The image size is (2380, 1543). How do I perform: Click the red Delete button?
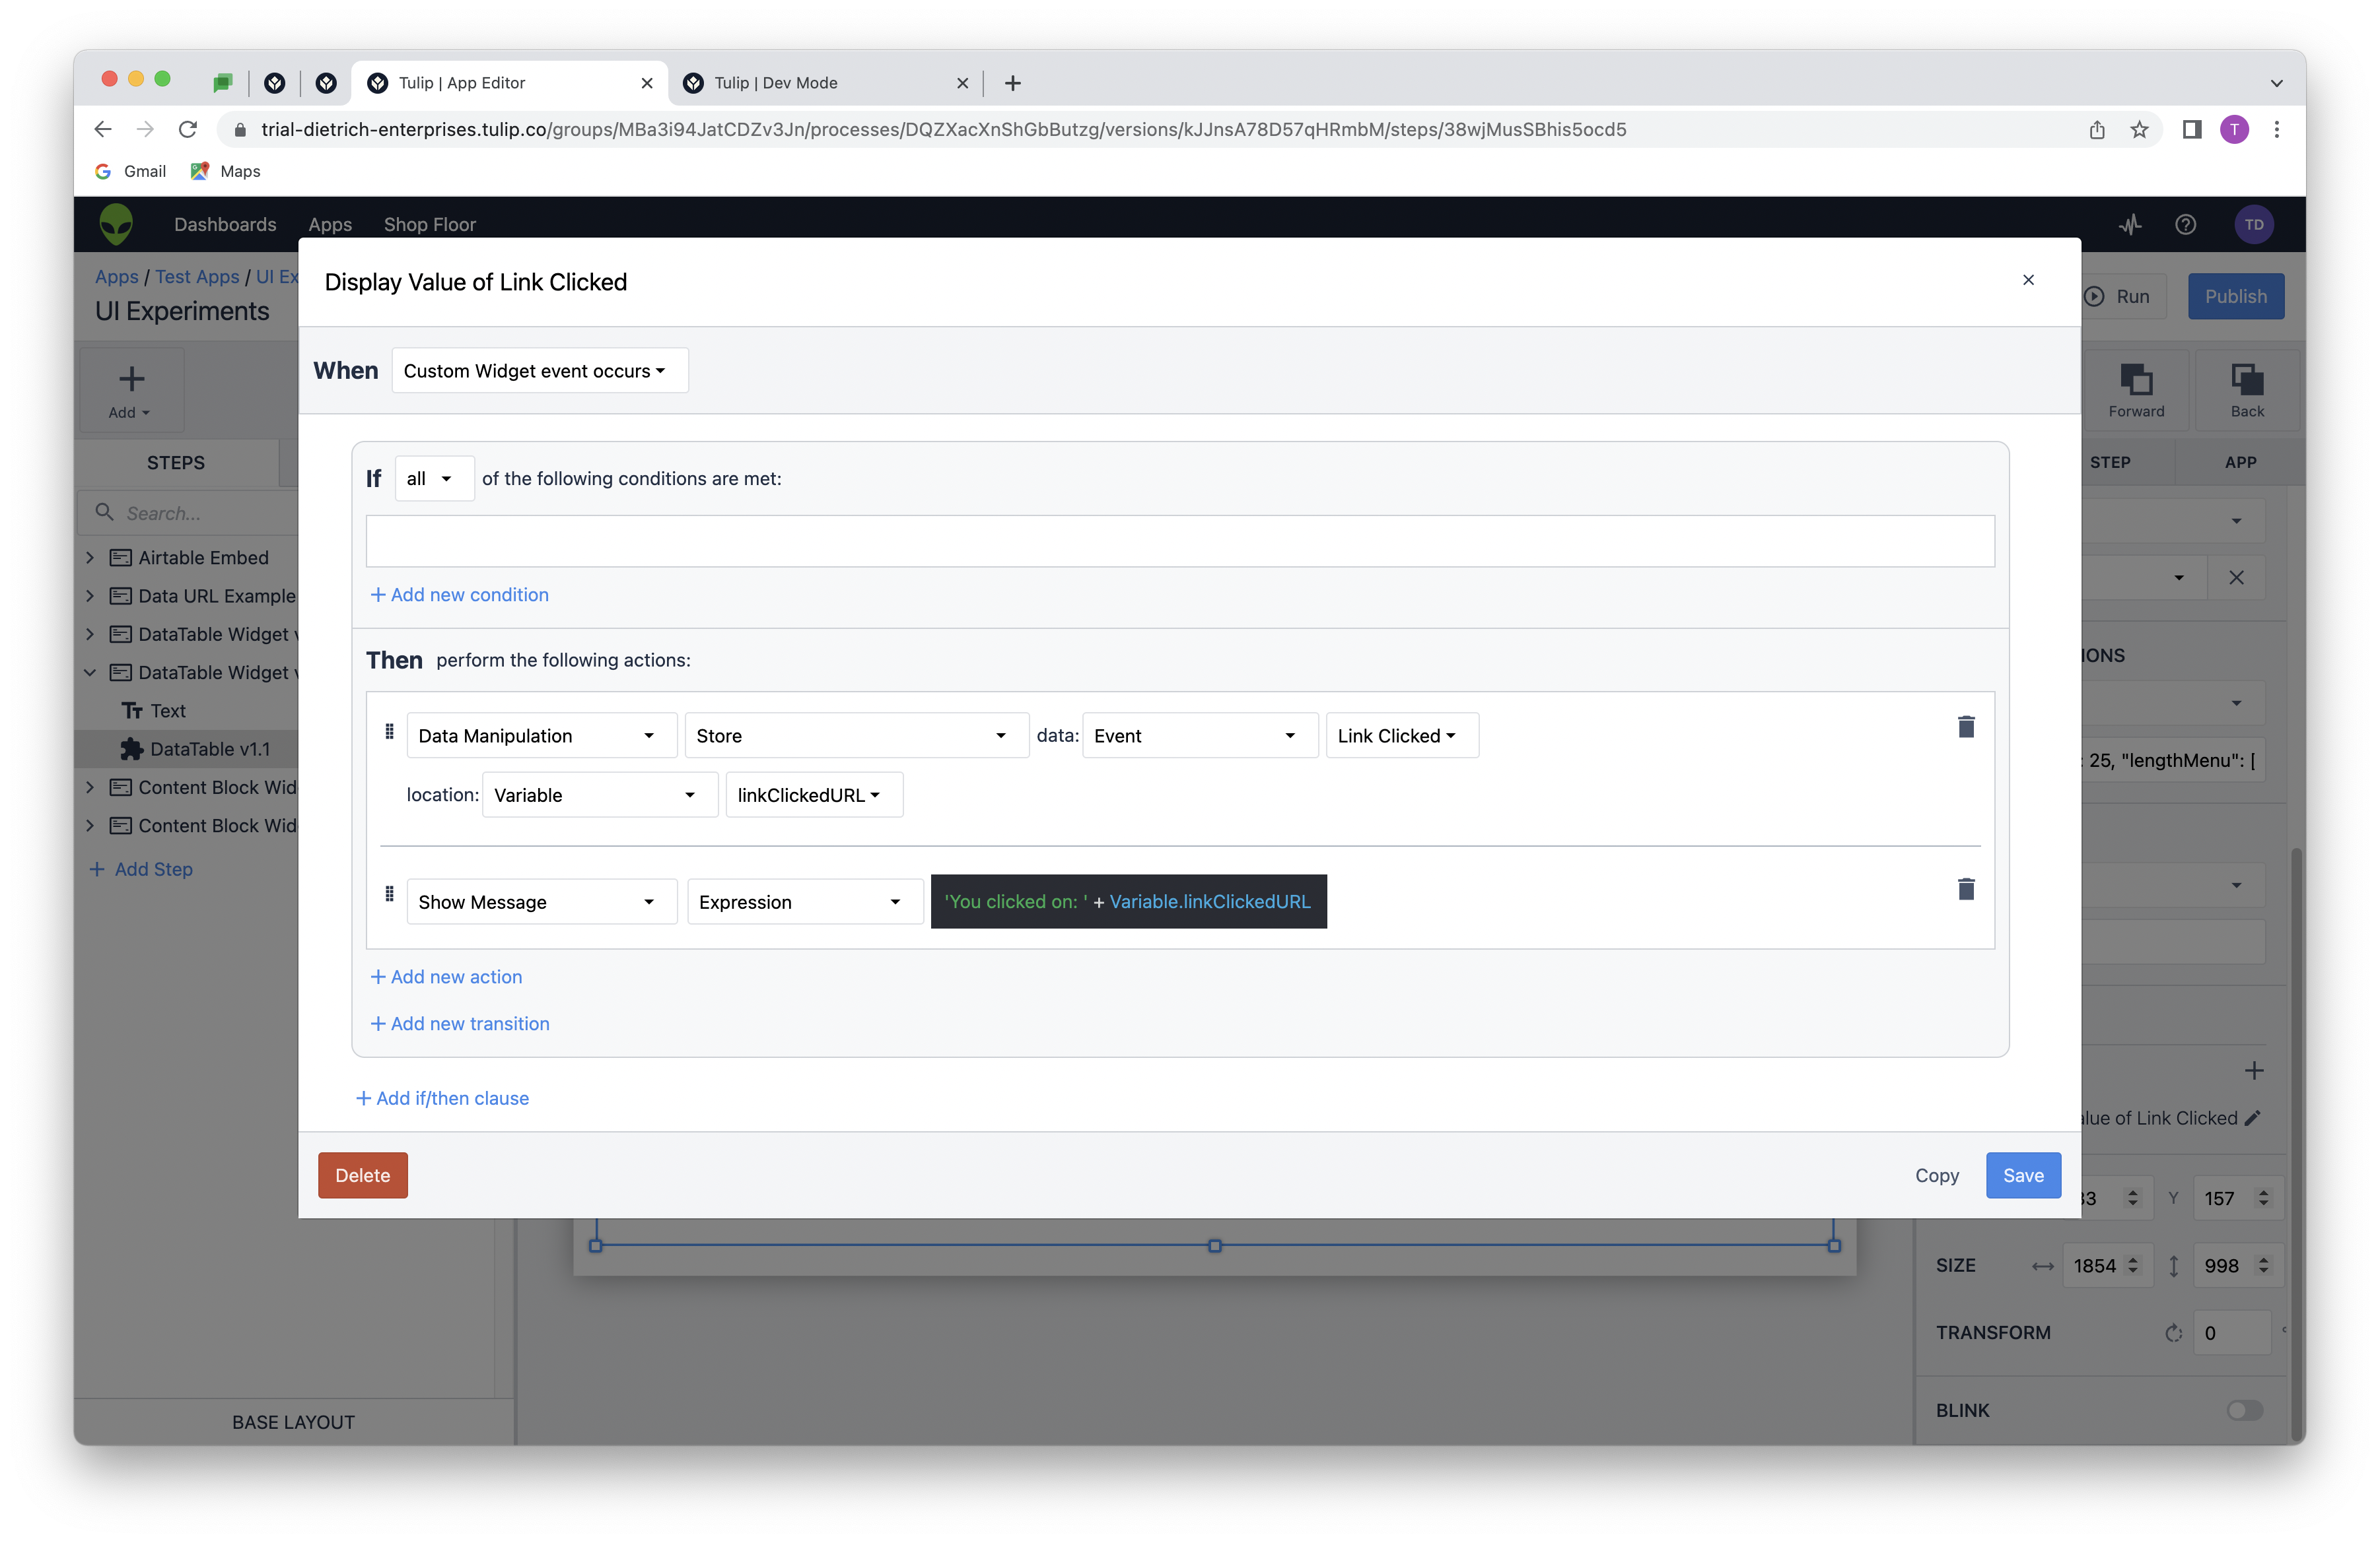coord(362,1175)
